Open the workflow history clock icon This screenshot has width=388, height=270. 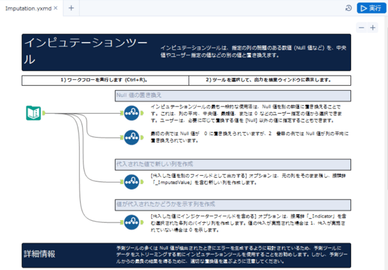pyautogui.click(x=348, y=8)
